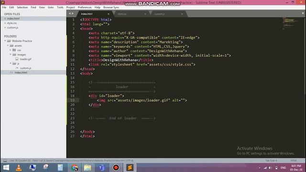Change Tab Size in status bar
This screenshot has height=172, width=306.
coord(271,161)
